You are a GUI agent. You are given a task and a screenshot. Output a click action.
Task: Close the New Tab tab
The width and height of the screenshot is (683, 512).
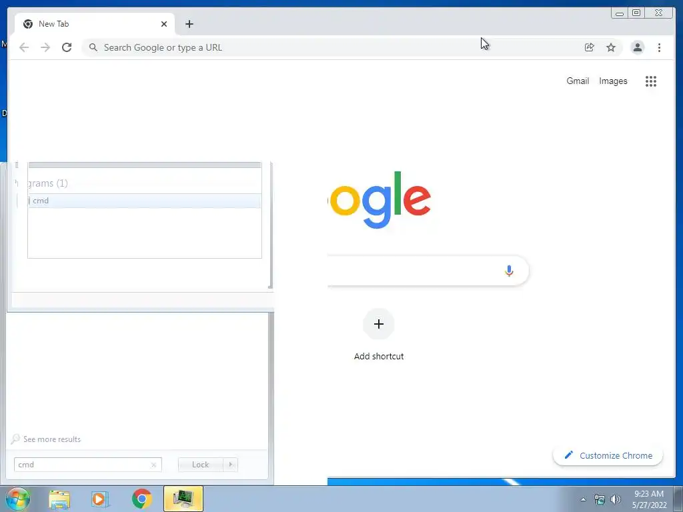164,24
